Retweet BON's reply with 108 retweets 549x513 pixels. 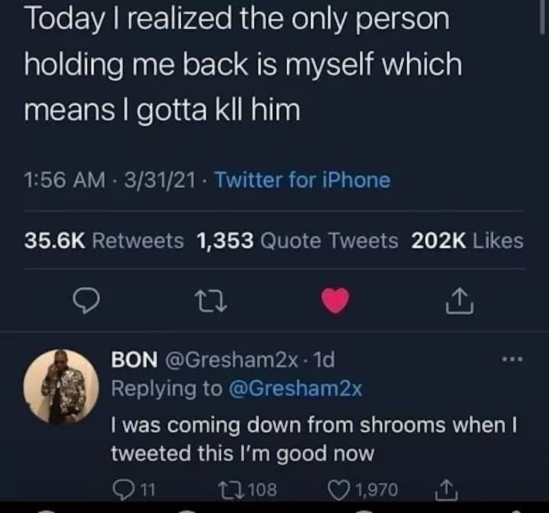[x=227, y=489]
